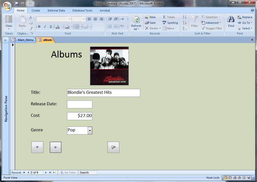Click the Paste clipboard icon
Viewport: 257px width, 182px height.
22,20
